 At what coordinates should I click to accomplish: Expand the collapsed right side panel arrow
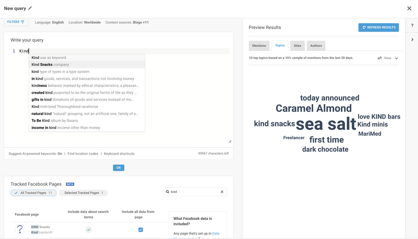[412, 39]
